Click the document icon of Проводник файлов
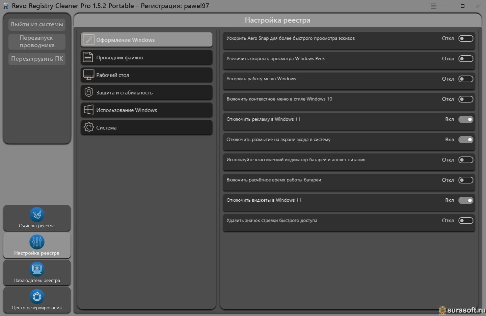Image resolution: width=486 pixels, height=316 pixels. (x=88, y=57)
